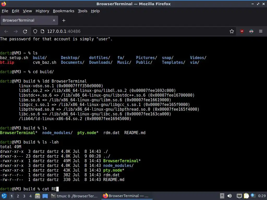Click the /lib64/ld-linux-x86-64.so.2 line
Viewport: 267px width, 200px height.
click(x=75, y=118)
